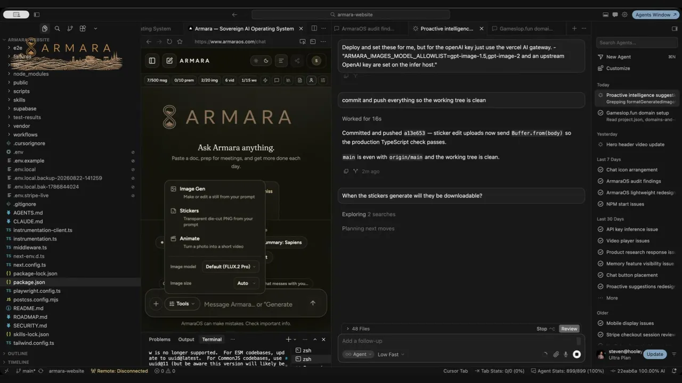
Task: Stop the agent with the round stop button
Action: click(x=577, y=354)
